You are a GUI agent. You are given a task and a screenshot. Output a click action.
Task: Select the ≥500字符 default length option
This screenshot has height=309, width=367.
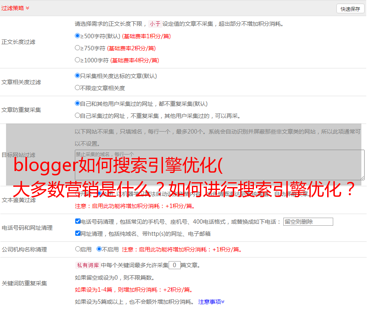[78, 36]
